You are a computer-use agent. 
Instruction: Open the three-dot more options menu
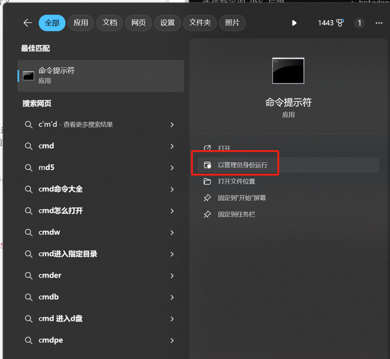(379, 23)
